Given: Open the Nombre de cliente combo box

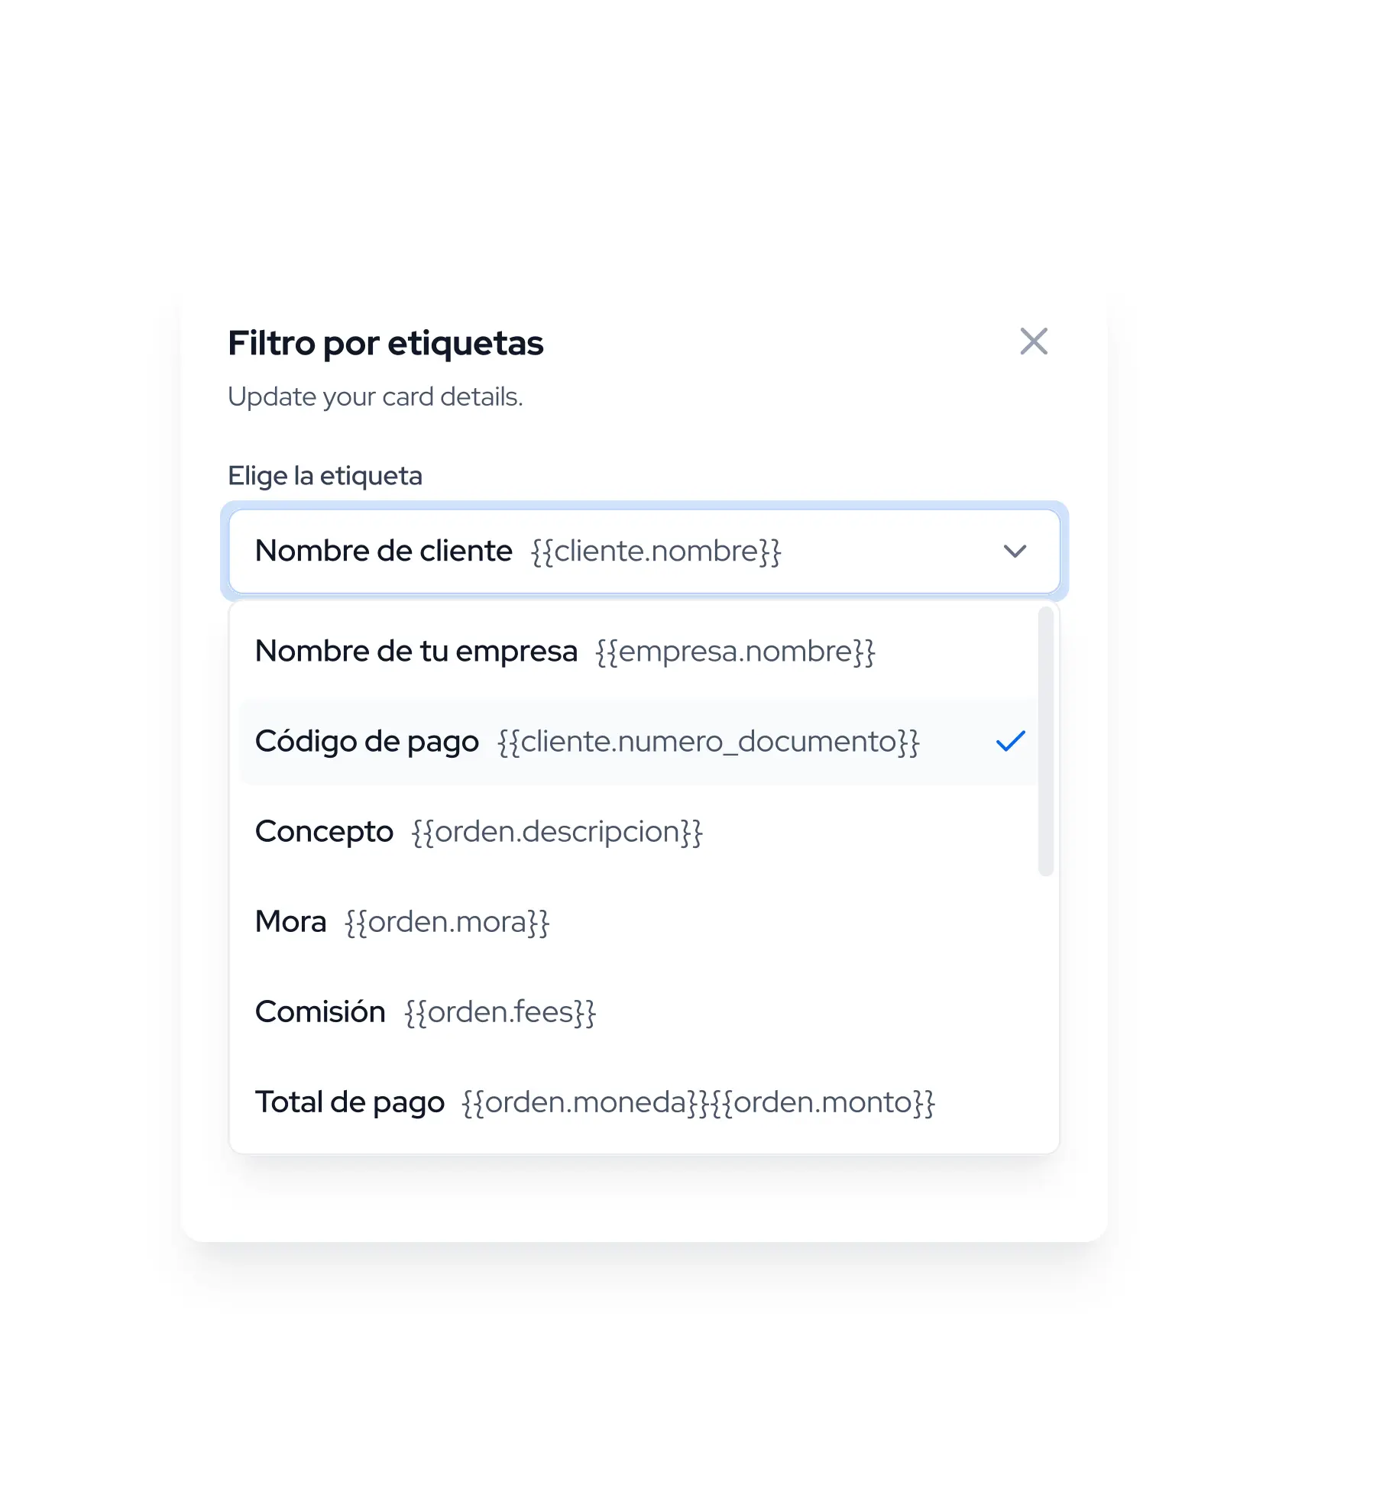Looking at the screenshot, I should point(644,551).
